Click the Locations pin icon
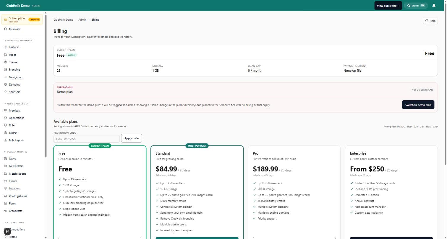Image resolution: width=447 pixels, height=239 pixels. [x=6, y=188]
